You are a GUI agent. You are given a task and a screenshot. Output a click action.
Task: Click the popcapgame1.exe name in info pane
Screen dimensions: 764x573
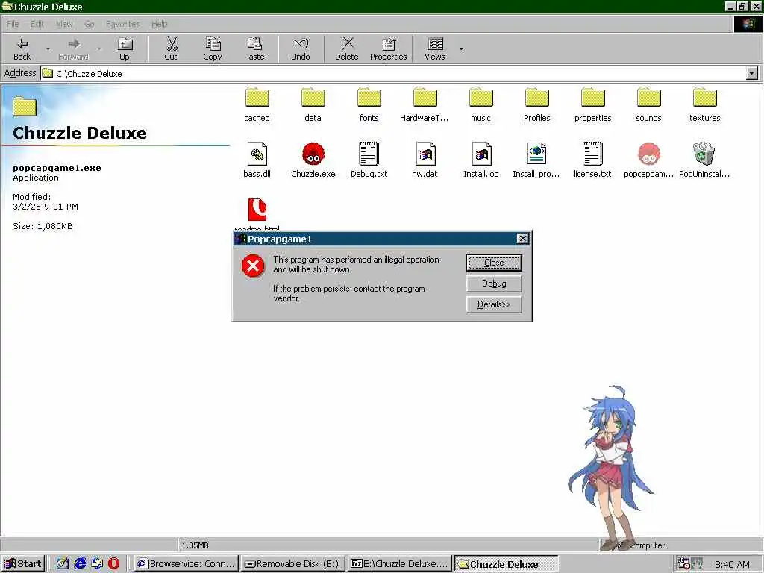coord(57,168)
